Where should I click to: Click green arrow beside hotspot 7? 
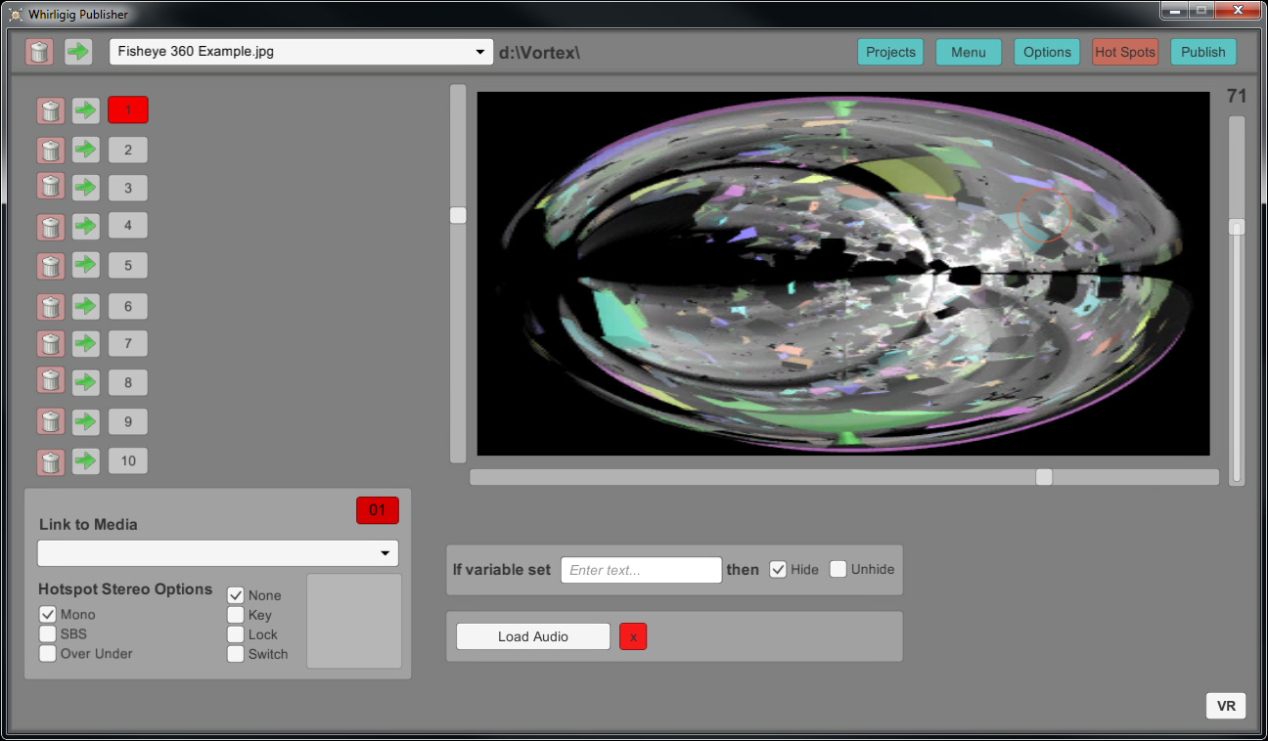tap(86, 343)
